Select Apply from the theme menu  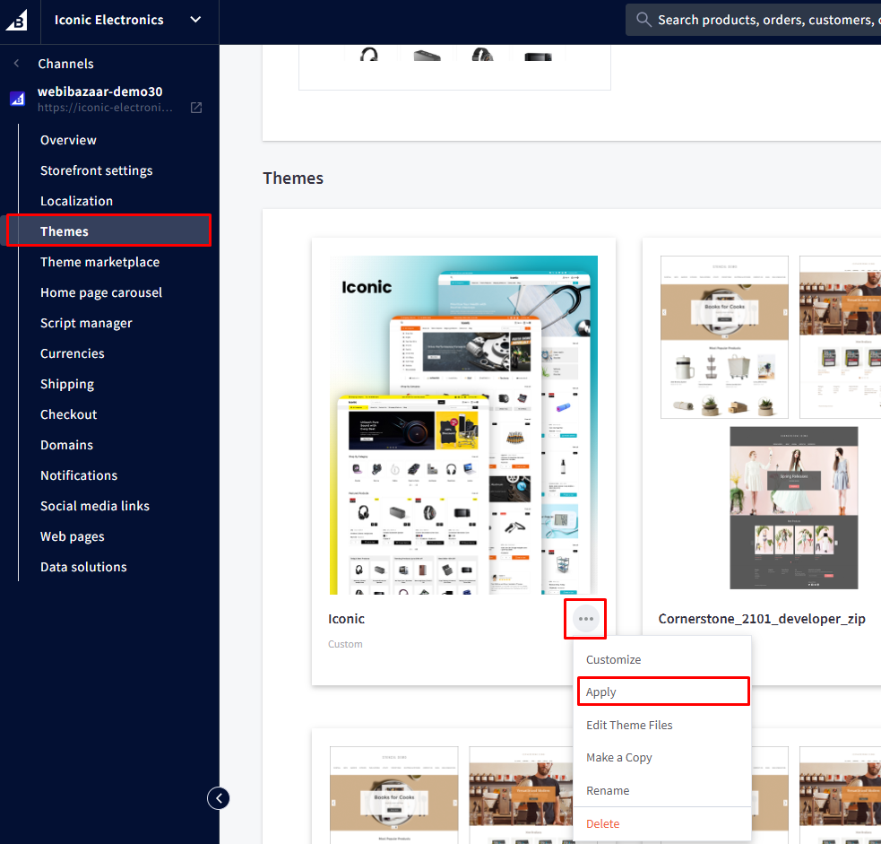click(601, 692)
